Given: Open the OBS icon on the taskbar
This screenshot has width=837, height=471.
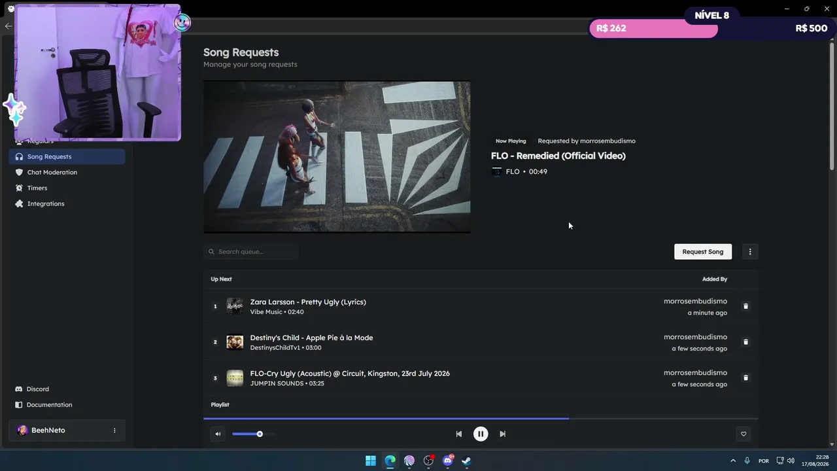Looking at the screenshot, I should click(428, 461).
